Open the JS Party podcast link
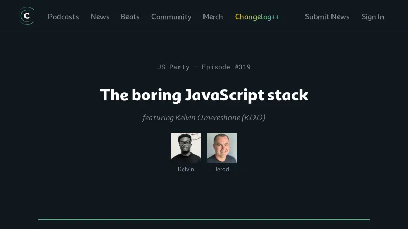This screenshot has height=229, width=408. pos(173,67)
